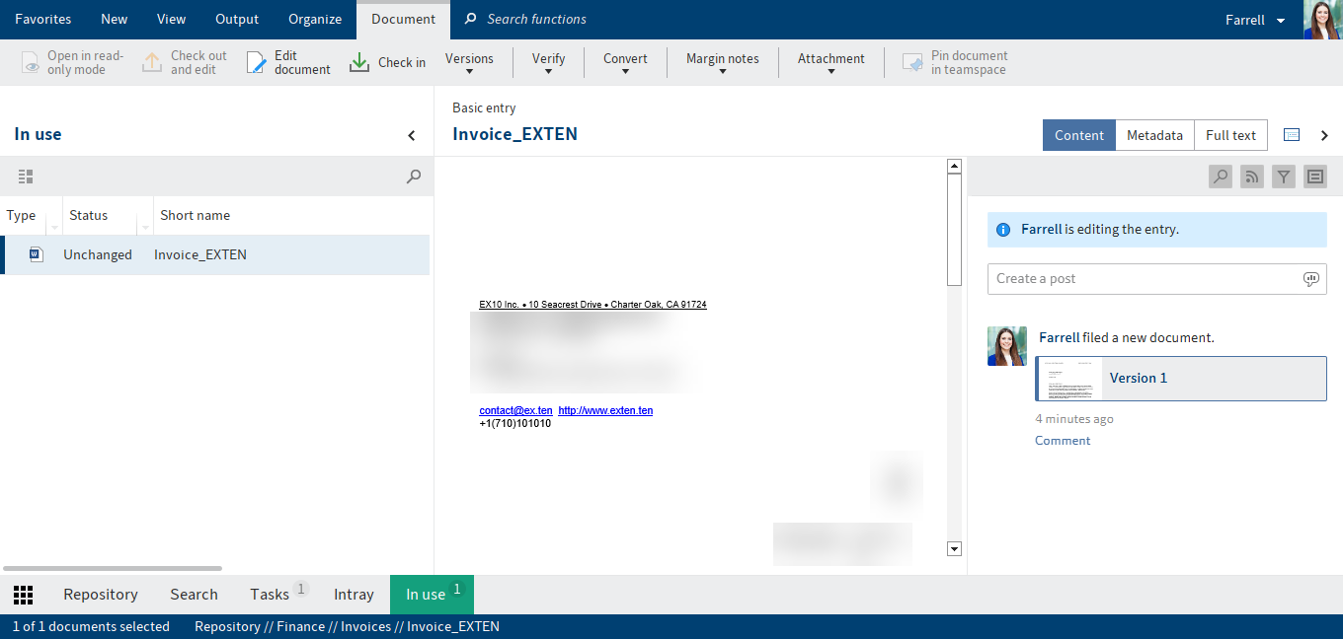Switch viewer to Full text view
1343x639 pixels.
[1230, 135]
